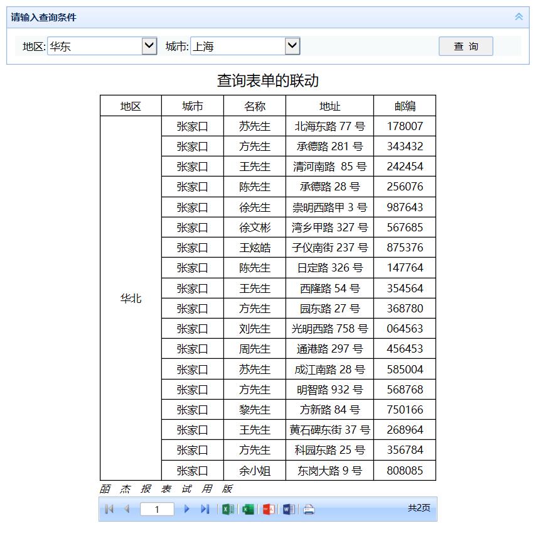This screenshot has width=536, height=560.
Task: Export the report as PDF
Action: (269, 509)
